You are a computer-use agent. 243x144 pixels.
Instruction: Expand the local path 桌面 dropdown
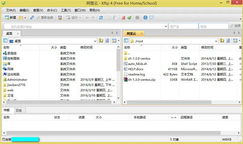[95, 41]
